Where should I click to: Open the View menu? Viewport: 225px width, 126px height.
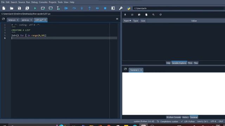(66, 2)
